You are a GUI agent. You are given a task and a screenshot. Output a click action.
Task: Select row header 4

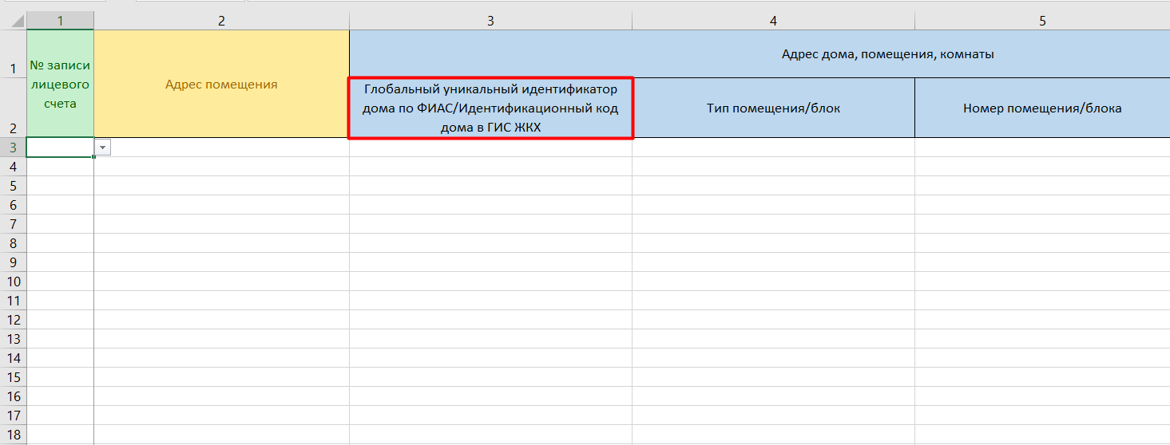coord(13,167)
